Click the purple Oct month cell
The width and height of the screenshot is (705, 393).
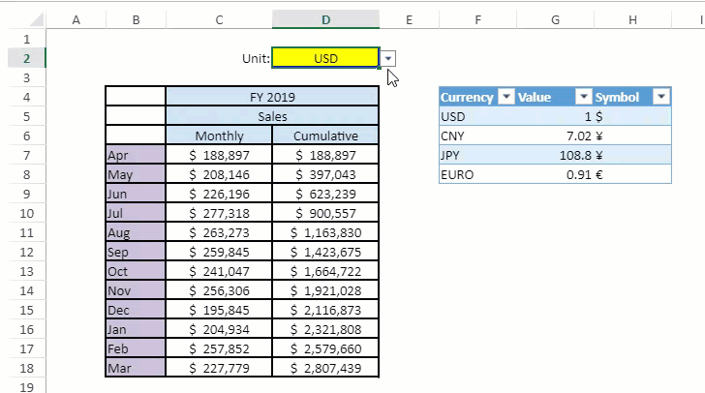135,271
